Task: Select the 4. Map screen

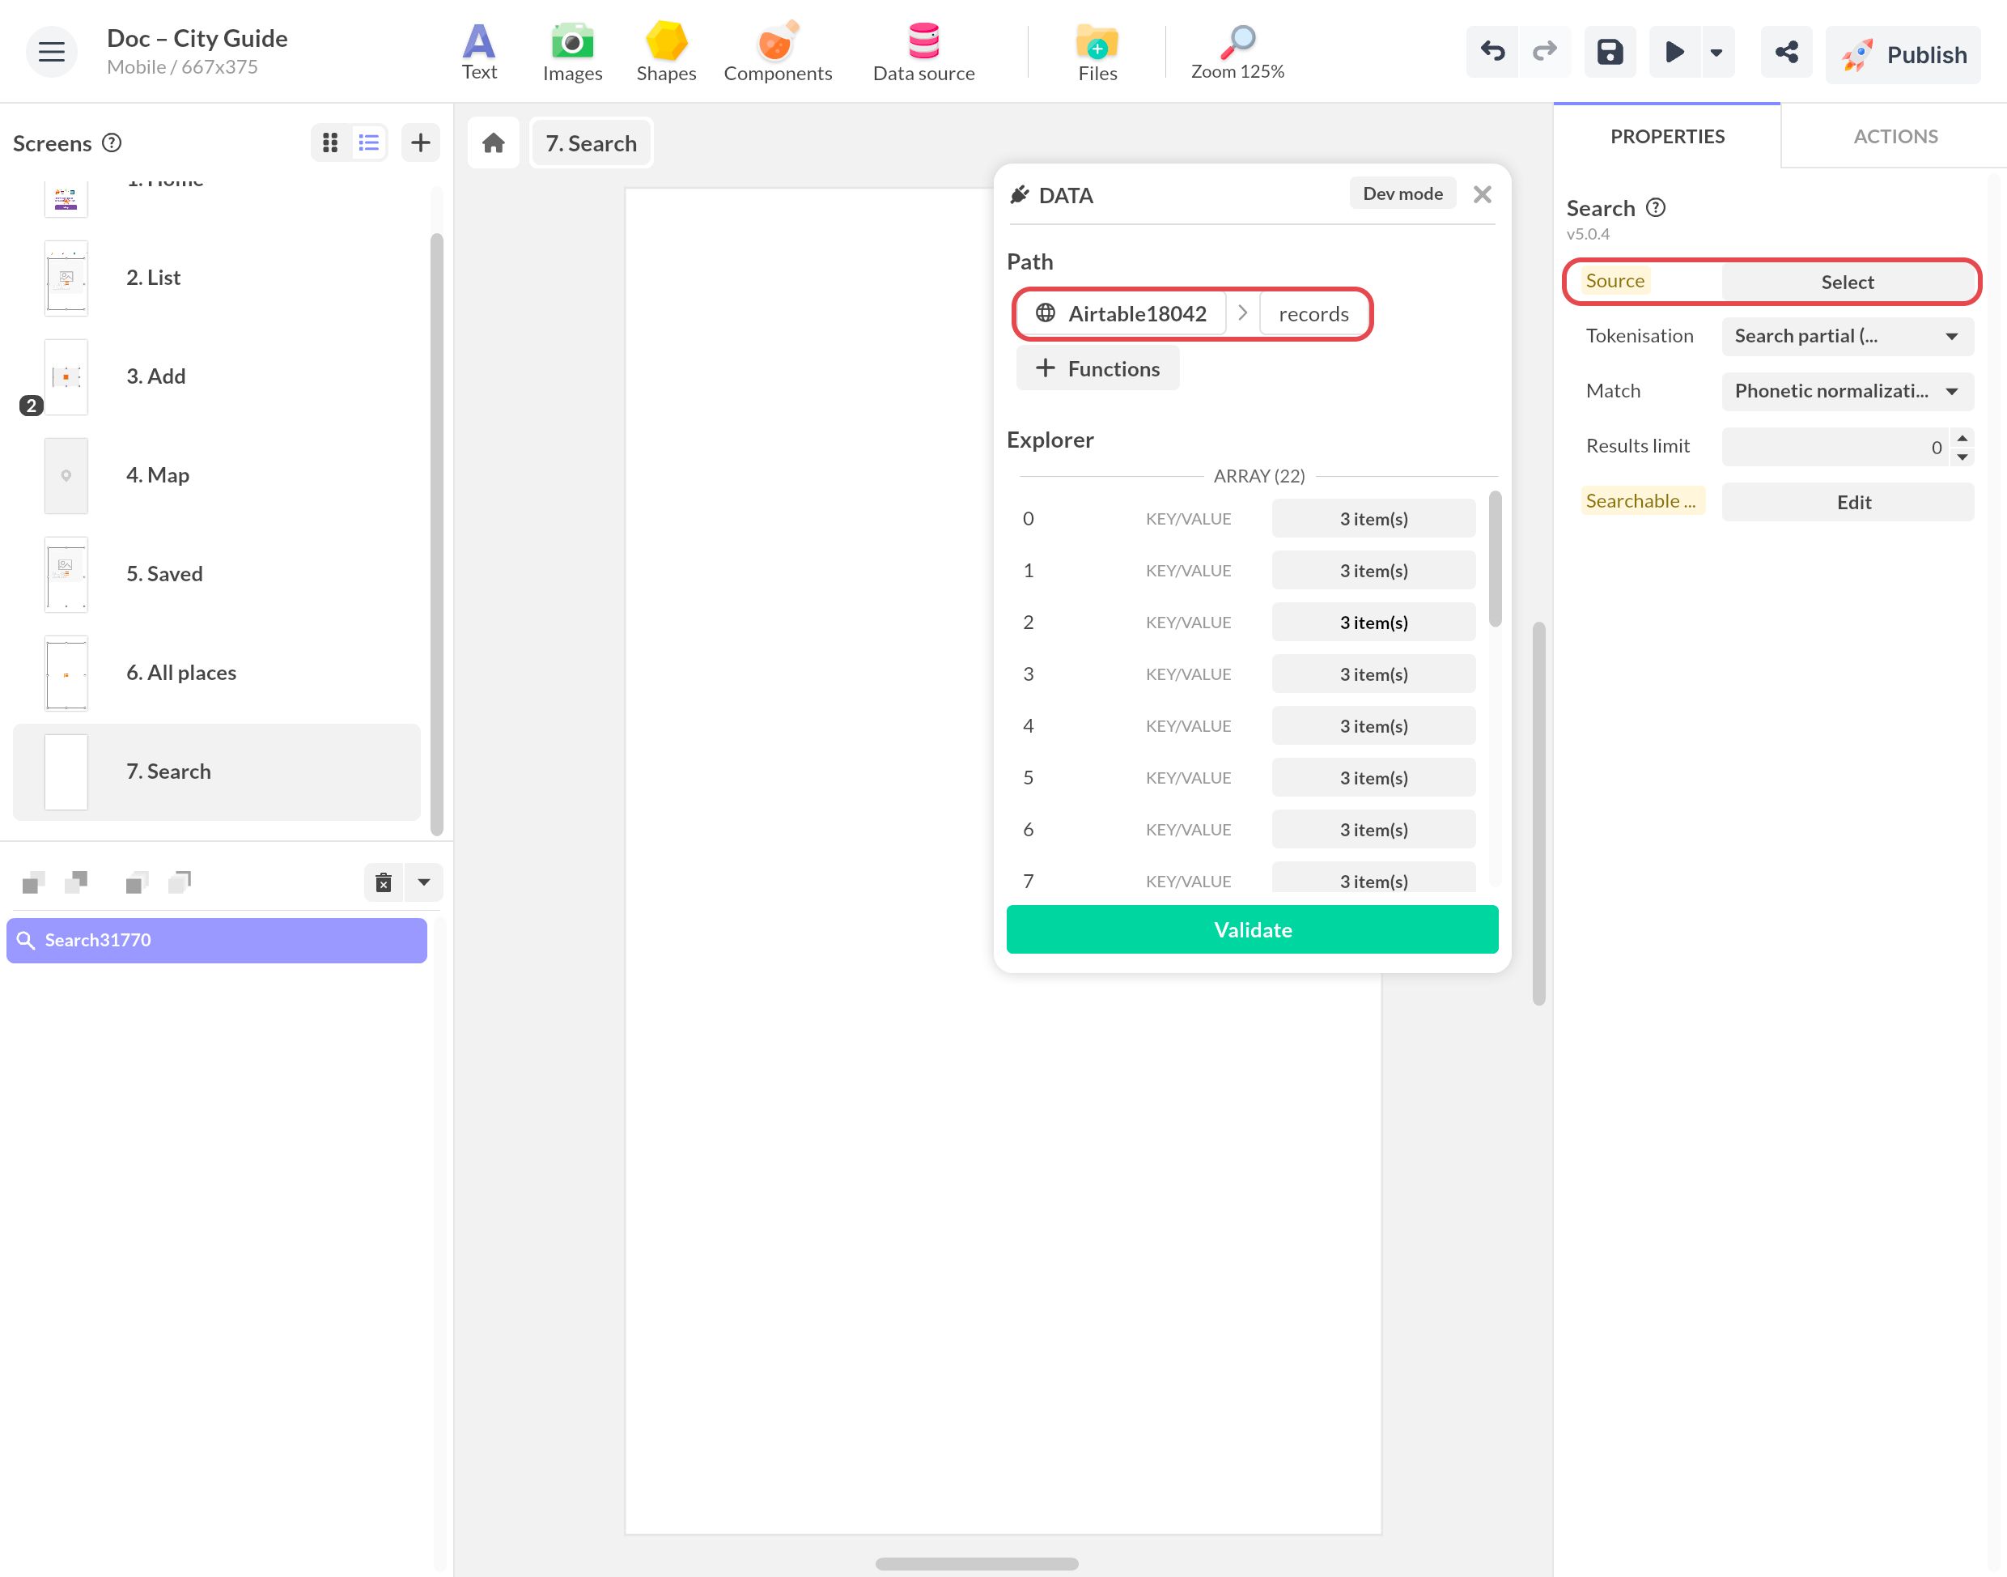Action: 217,475
